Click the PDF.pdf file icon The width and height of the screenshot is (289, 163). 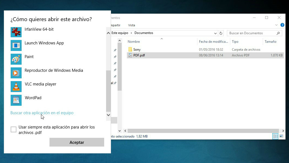coord(130,55)
